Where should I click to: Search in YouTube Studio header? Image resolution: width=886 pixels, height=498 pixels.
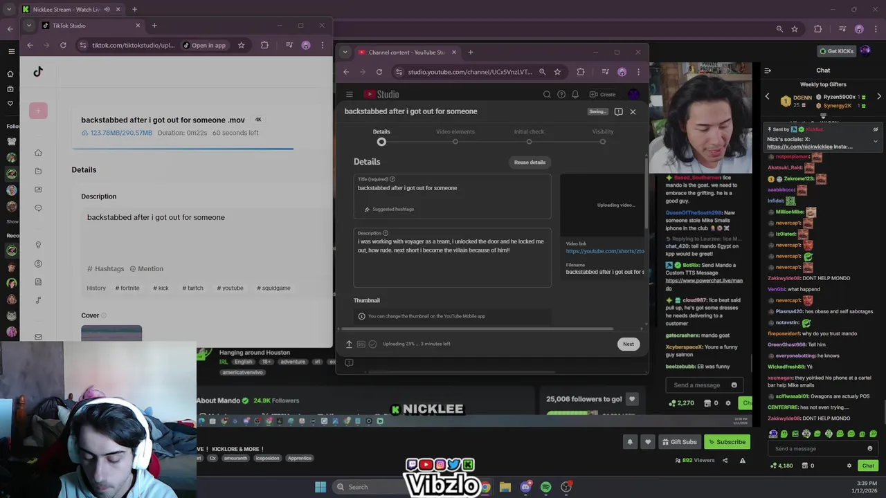(547, 95)
